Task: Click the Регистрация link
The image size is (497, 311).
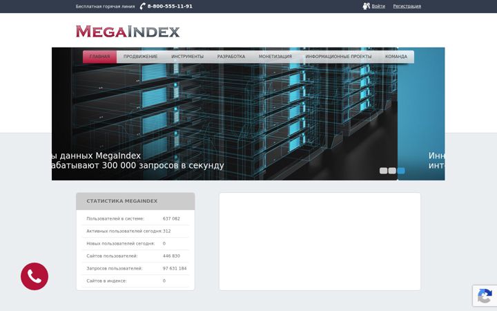Action: click(x=407, y=6)
